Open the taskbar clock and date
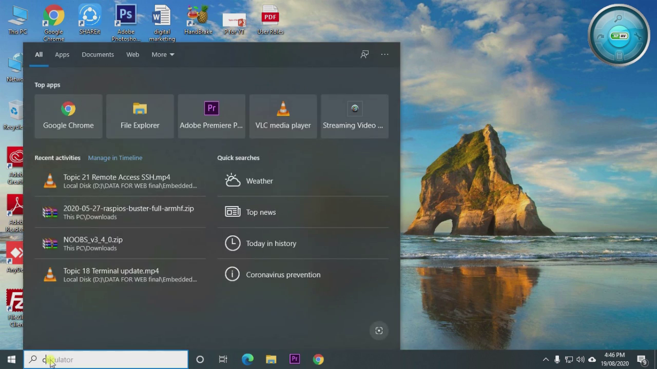This screenshot has height=369, width=657. point(614,359)
